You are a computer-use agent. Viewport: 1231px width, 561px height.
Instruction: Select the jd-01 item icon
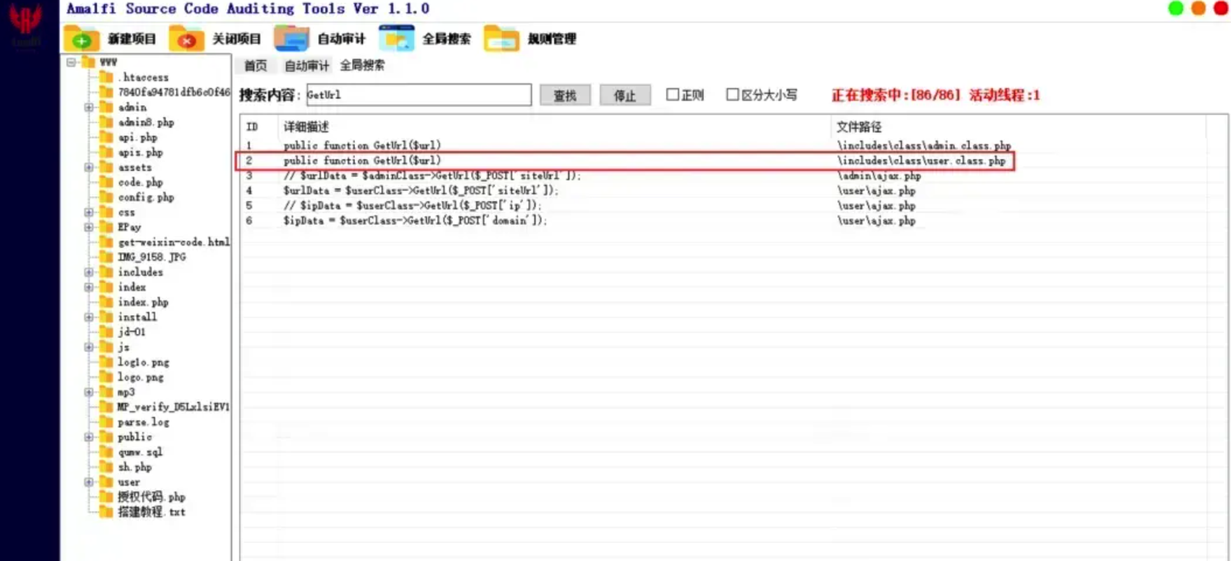click(106, 332)
